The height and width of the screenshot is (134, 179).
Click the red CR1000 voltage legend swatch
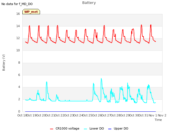[51, 129]
